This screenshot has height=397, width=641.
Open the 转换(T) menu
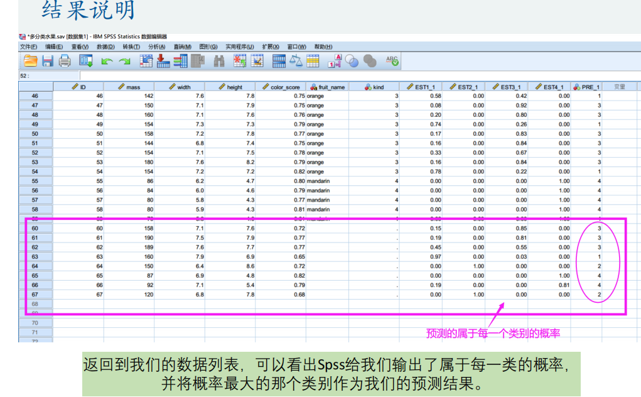(x=131, y=46)
